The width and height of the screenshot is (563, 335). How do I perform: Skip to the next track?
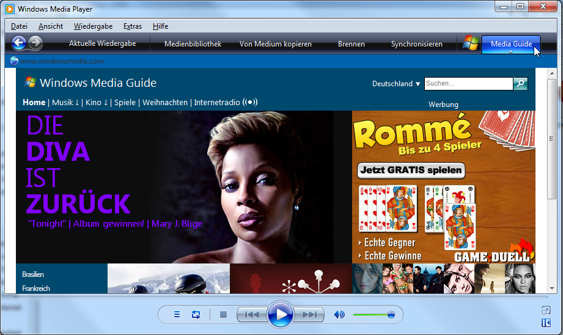click(309, 315)
